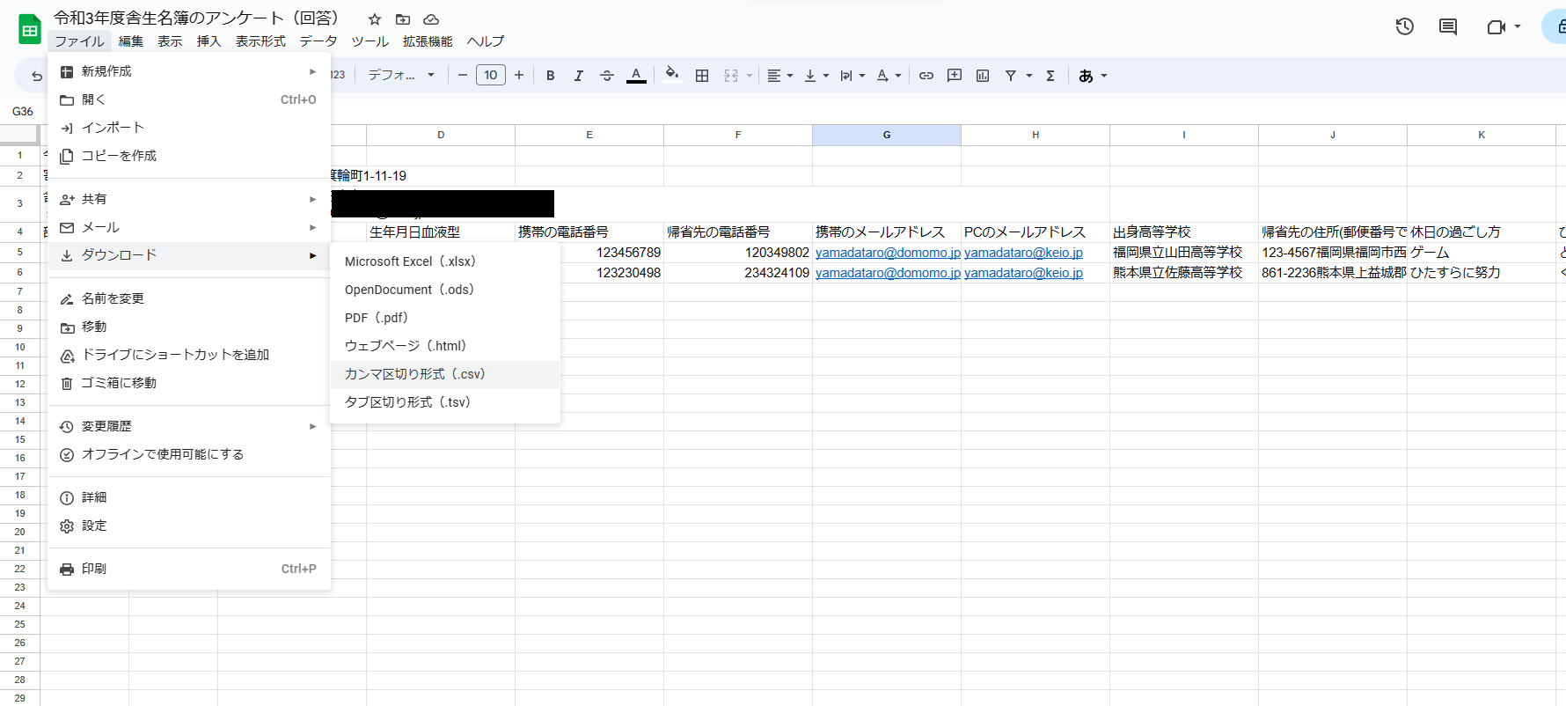Open text rotation dropdown
This screenshot has height=706, width=1566.
pyautogui.click(x=889, y=76)
